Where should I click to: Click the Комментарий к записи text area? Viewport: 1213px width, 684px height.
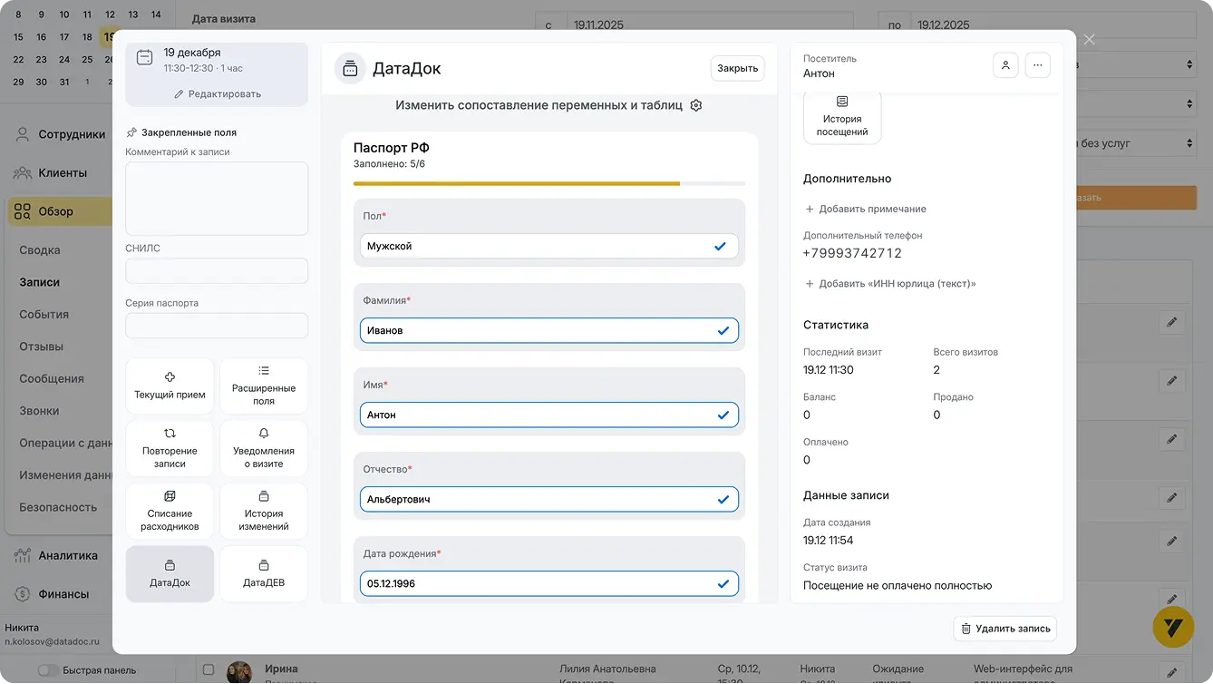(217, 199)
